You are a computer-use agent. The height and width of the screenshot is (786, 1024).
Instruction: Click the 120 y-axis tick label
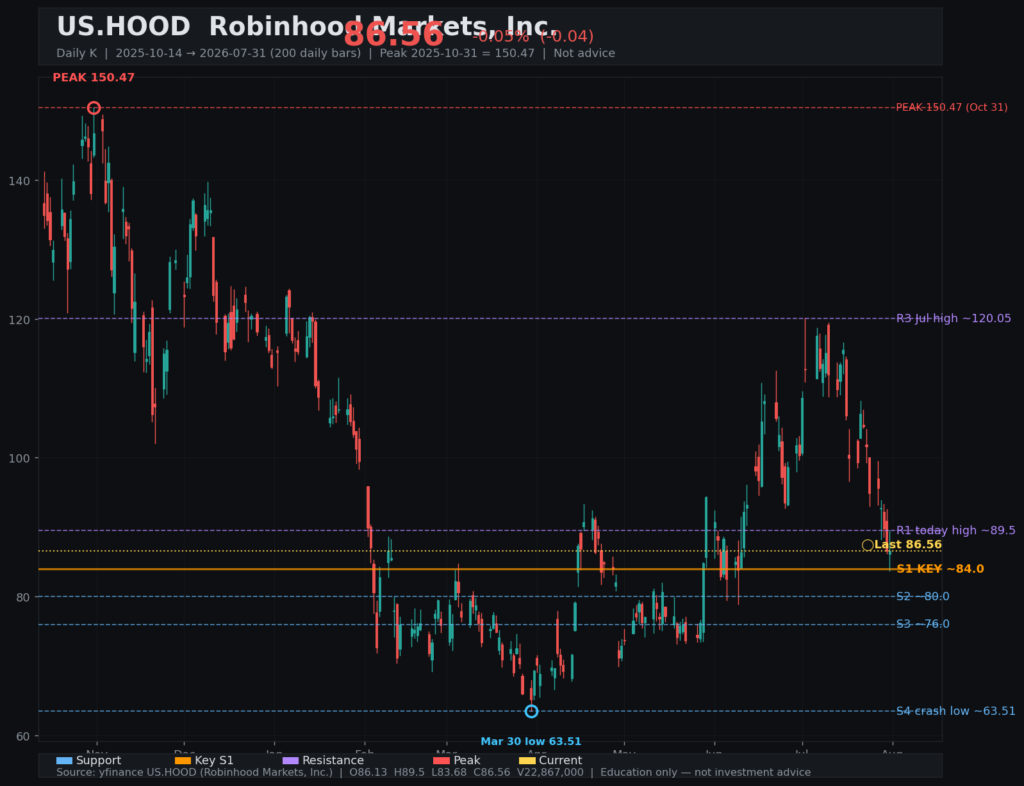tap(19, 319)
